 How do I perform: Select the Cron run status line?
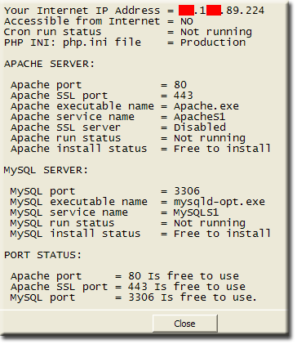128,32
